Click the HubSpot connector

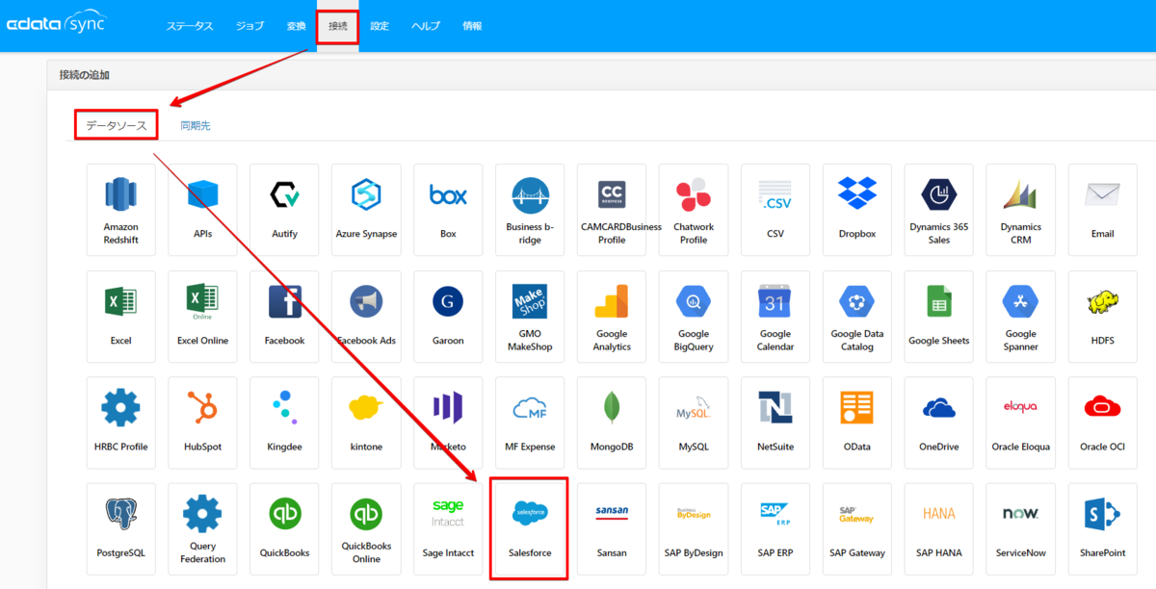click(x=203, y=423)
